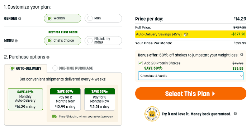Open the Auto-Delivery Savings (45%) link
Viewport: 251px width, 130px height.
click(159, 34)
